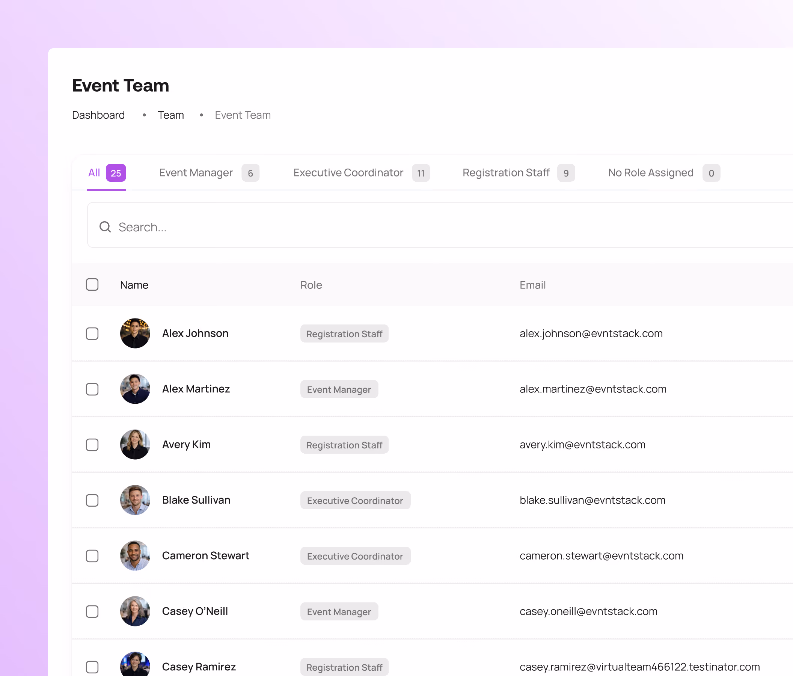The height and width of the screenshot is (676, 793).
Task: Click Blake Sullivan's Executive Coordinator badge
Action: (355, 500)
